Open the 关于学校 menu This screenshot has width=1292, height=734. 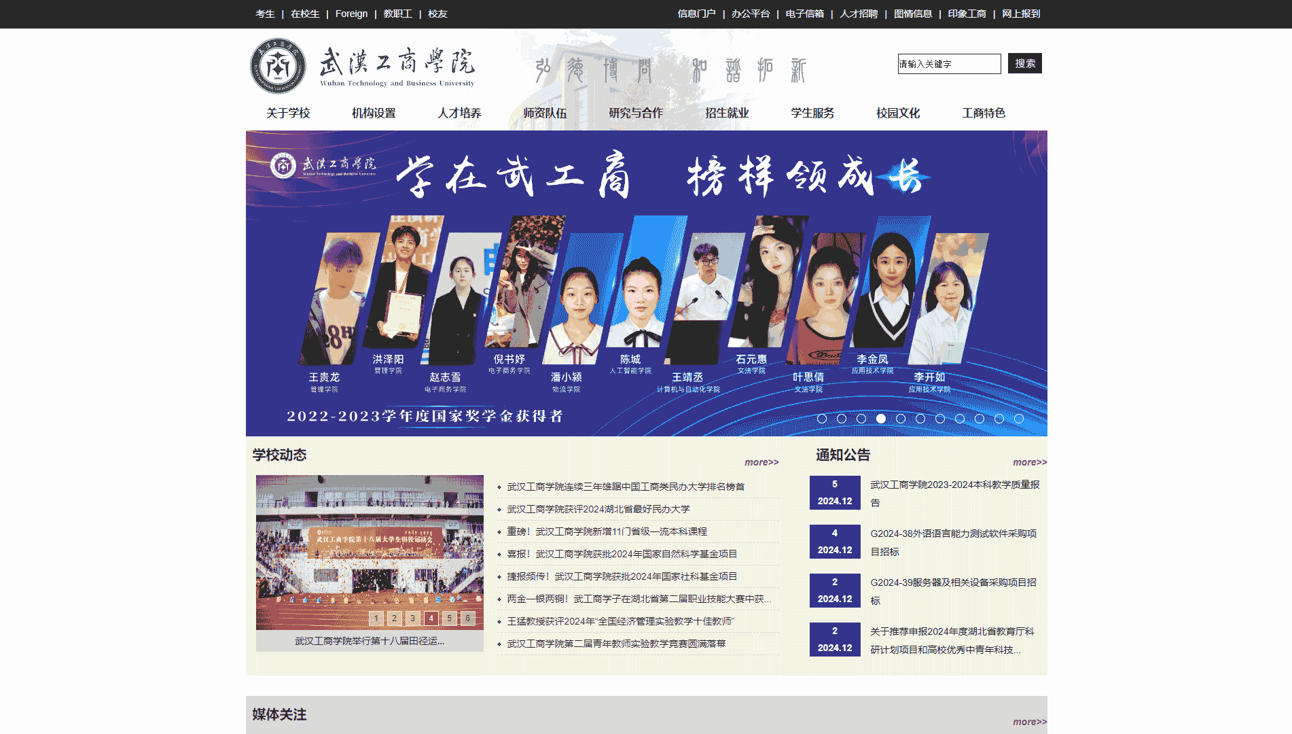pyautogui.click(x=288, y=113)
